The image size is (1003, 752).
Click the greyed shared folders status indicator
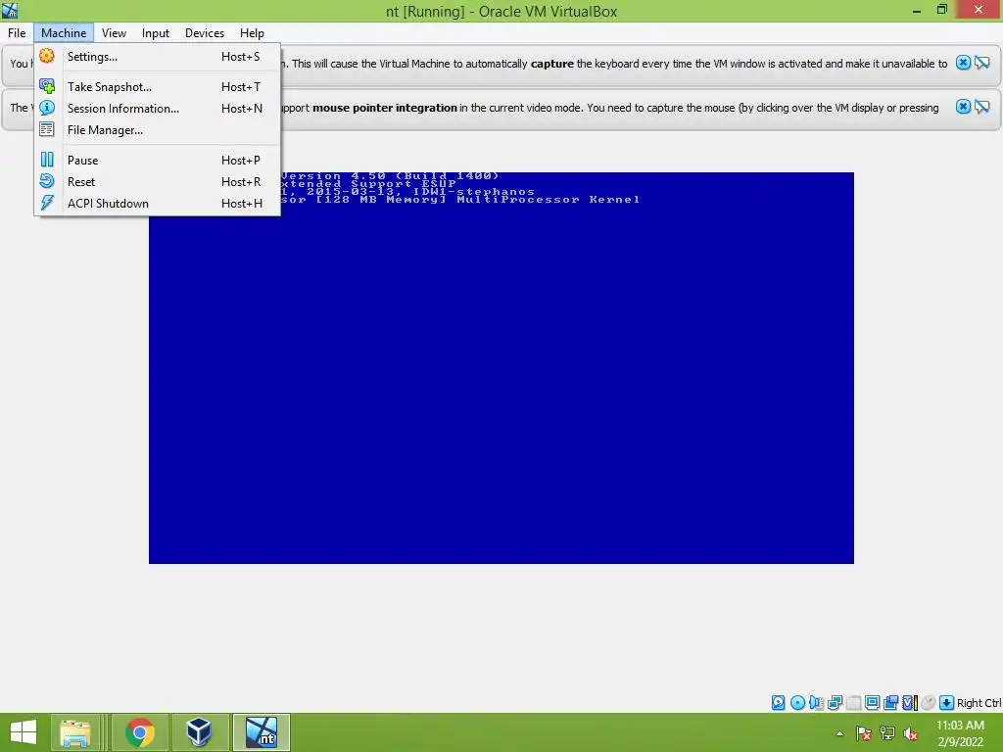coord(853,703)
